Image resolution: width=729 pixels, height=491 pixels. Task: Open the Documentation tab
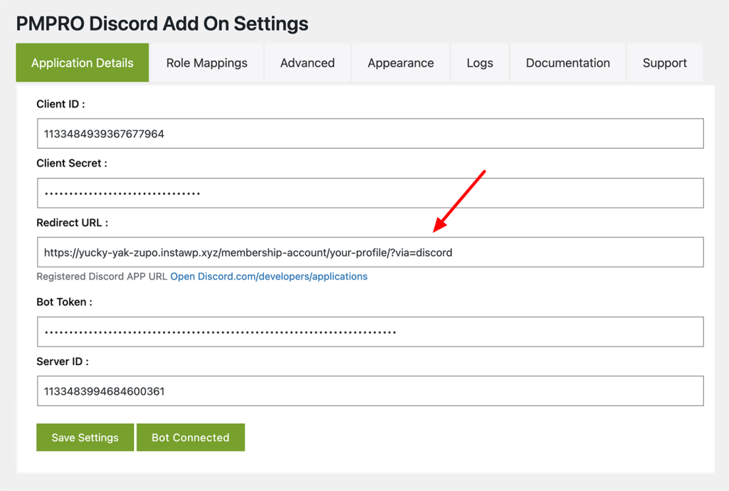pyautogui.click(x=567, y=63)
